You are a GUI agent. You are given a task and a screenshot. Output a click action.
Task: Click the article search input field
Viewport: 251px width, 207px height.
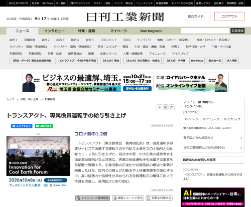pyautogui.click(x=205, y=31)
